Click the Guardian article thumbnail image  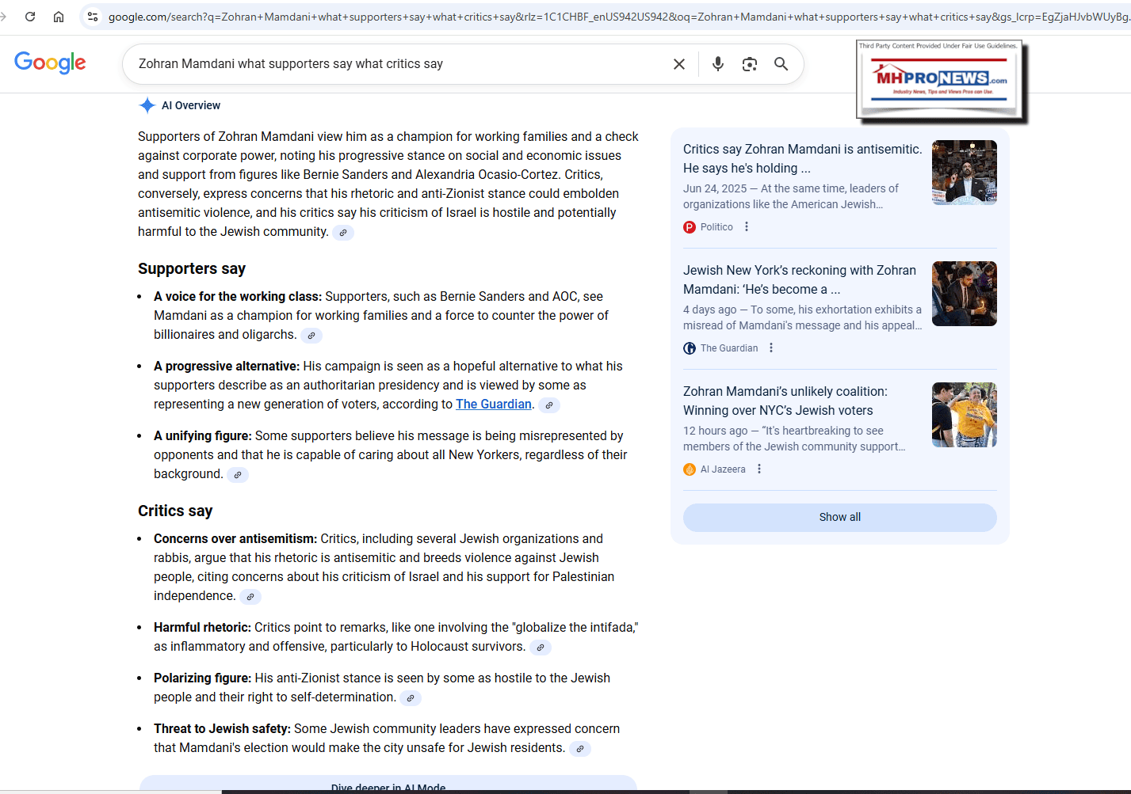tap(964, 294)
